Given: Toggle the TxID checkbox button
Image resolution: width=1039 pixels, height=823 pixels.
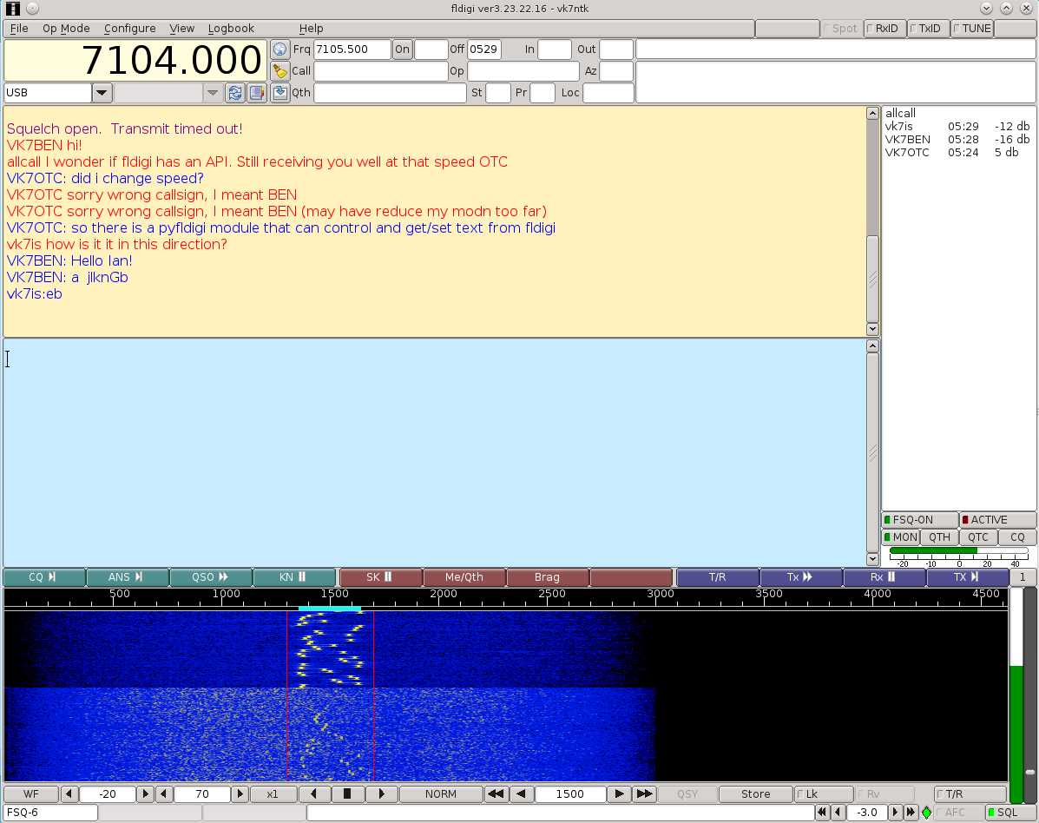Looking at the screenshot, I should [x=928, y=29].
